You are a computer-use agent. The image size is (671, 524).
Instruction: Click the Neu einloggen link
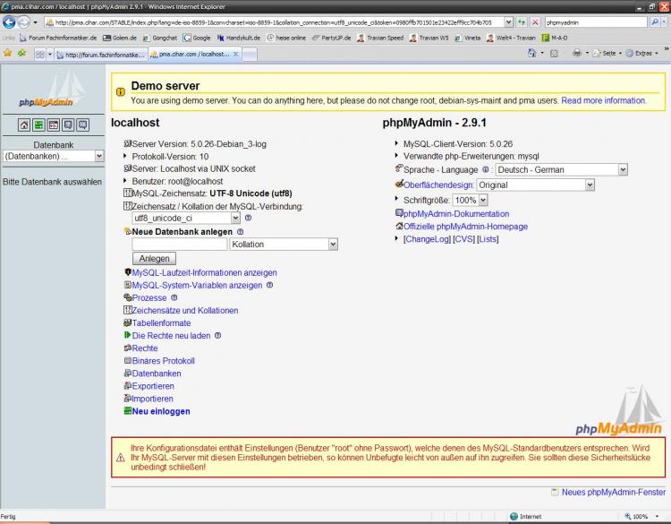[x=161, y=411]
